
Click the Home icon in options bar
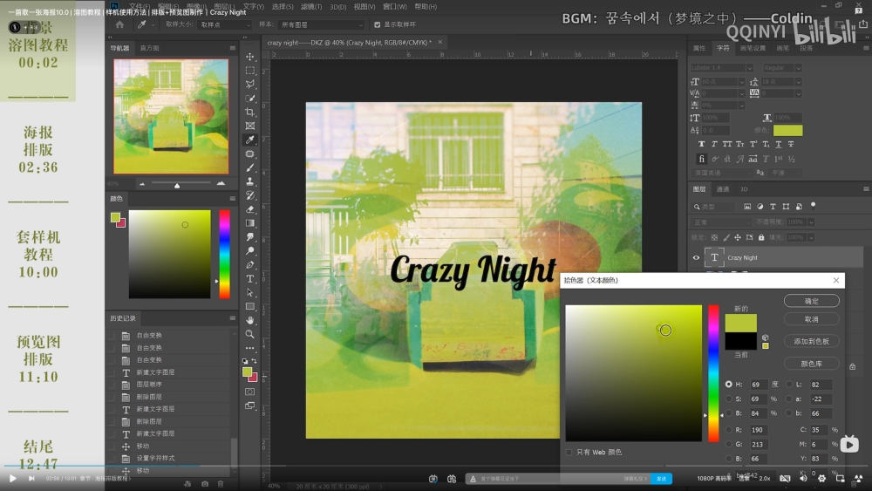coord(119,24)
